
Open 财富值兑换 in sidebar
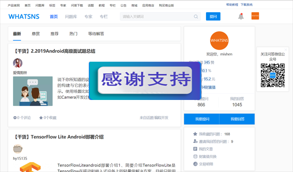pos(208,157)
